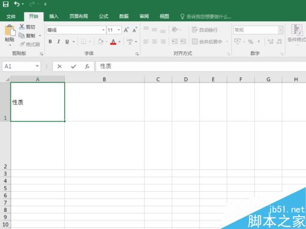Toggle Underline formatting
This screenshot has height=229, width=306.
(67, 42)
